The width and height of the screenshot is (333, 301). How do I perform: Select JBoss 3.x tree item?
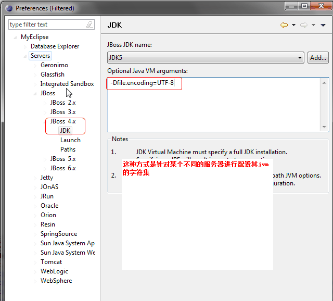click(x=63, y=112)
